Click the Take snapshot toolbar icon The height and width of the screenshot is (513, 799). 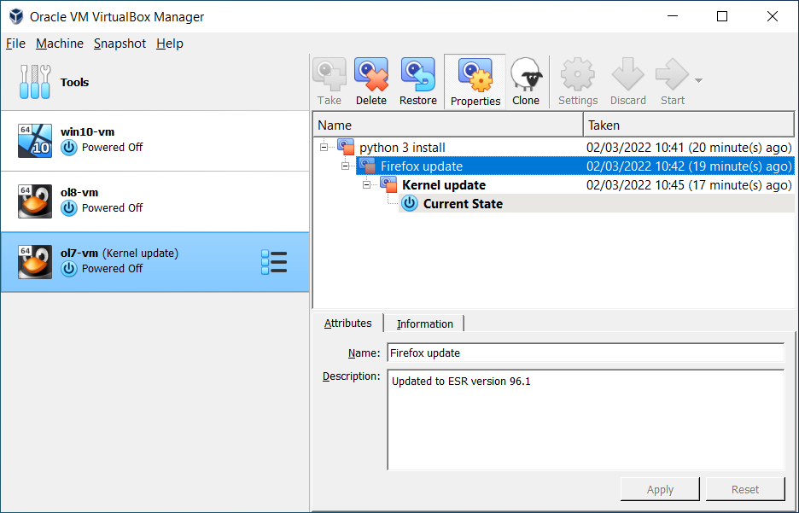coord(329,74)
